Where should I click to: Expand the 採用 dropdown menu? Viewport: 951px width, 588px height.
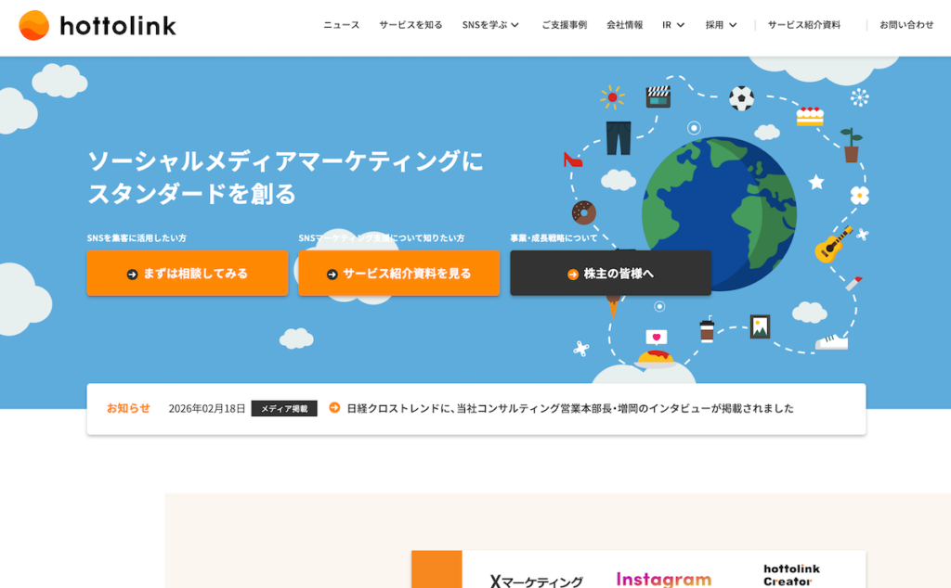click(721, 25)
